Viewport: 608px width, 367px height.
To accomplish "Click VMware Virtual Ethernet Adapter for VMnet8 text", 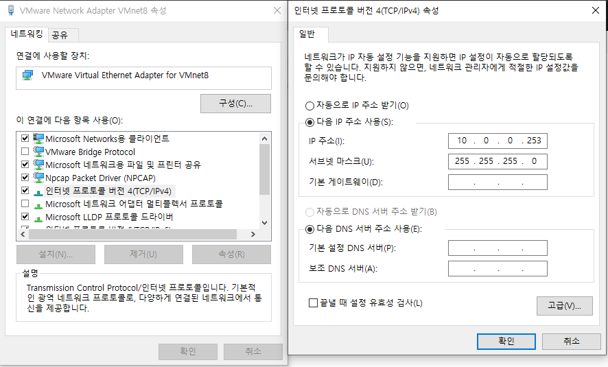I will point(125,75).
